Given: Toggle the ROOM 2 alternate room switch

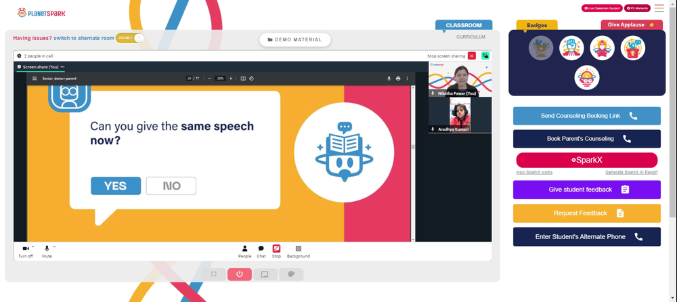Looking at the screenshot, I should [129, 38].
